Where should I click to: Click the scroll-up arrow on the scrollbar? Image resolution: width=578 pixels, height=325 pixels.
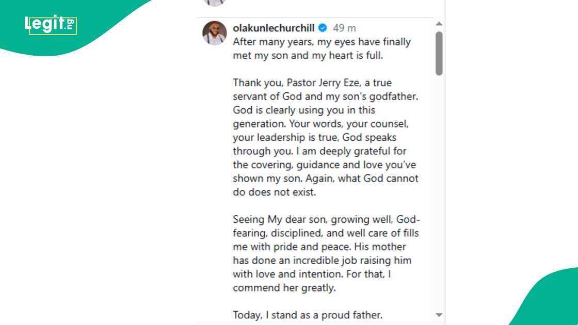[439, 23]
